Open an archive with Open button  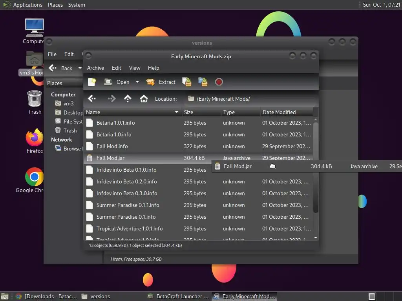117,82
